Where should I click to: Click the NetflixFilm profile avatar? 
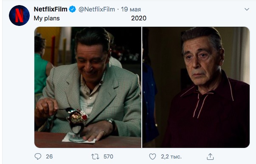pos(19,15)
